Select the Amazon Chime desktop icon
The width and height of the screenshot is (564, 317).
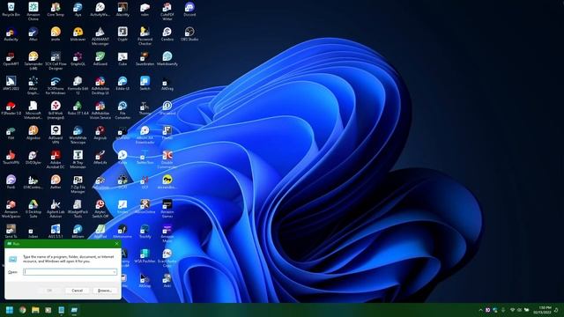[x=33, y=11]
